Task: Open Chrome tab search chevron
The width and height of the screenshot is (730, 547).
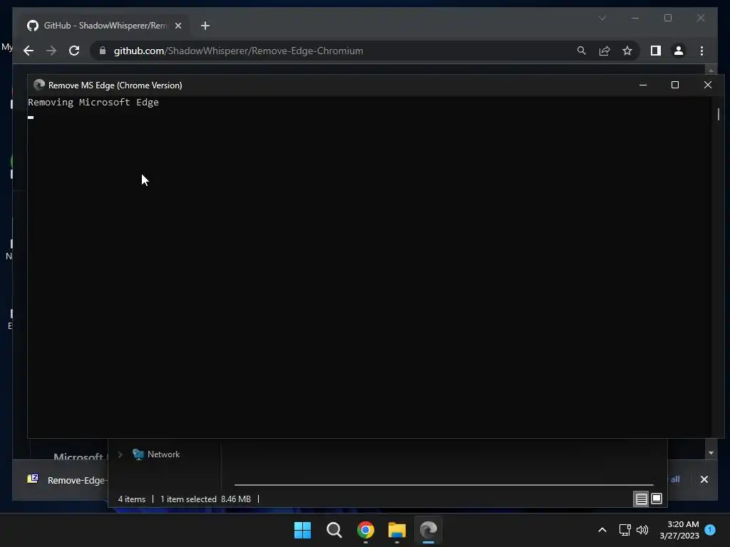Action: click(602, 18)
